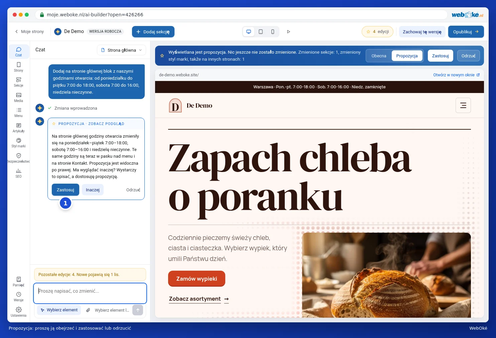The width and height of the screenshot is (496, 338).
Task: Open the Artykuły sidebar panel
Action: (18, 128)
